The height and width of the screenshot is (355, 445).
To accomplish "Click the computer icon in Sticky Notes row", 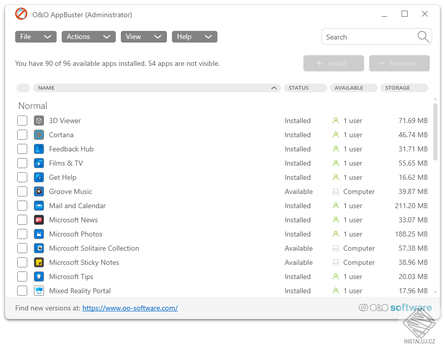I will pyautogui.click(x=336, y=262).
